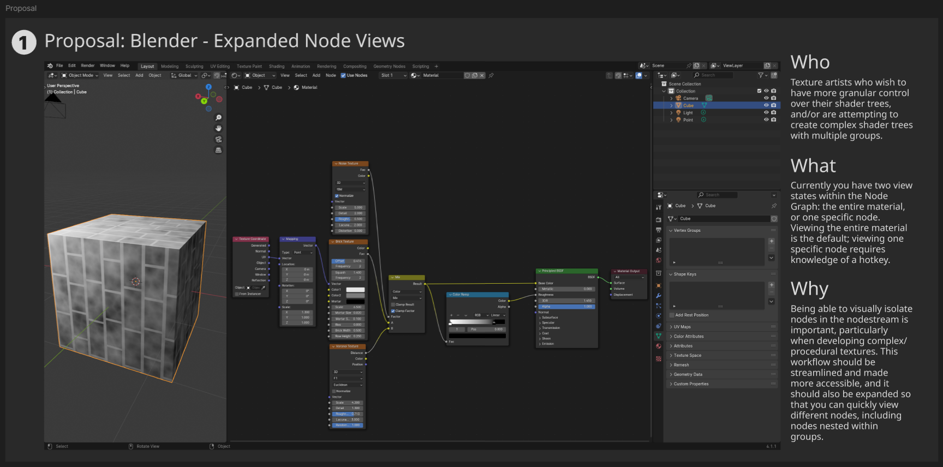Switch perspective/orthographic with the grid icon

pos(218,150)
